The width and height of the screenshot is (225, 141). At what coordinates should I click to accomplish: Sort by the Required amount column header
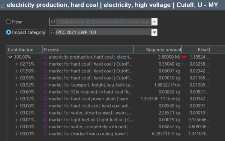[x=157, y=50]
